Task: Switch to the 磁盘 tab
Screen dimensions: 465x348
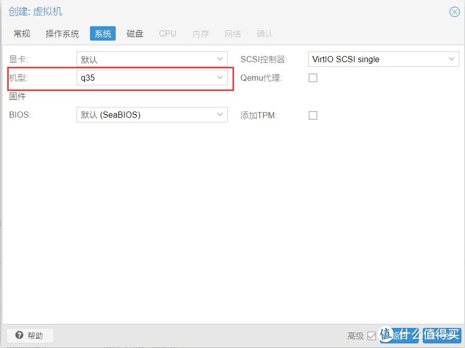Action: (x=134, y=33)
